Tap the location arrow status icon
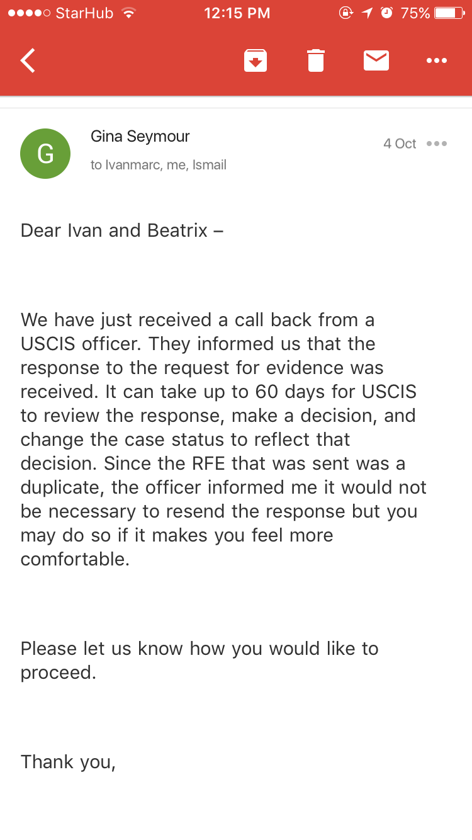 tap(367, 13)
